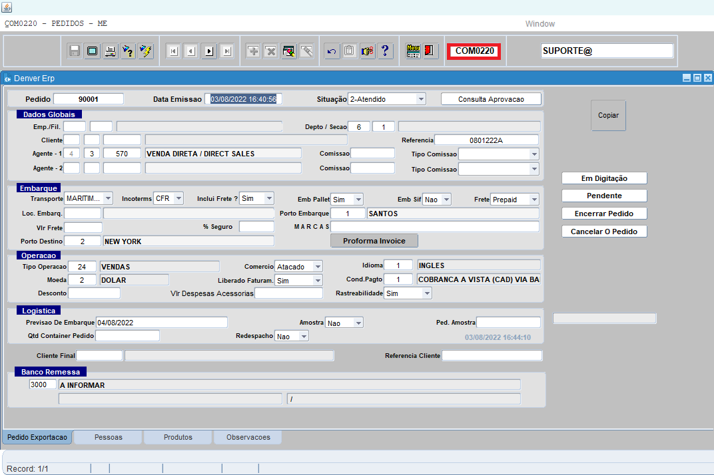Screen dimensions: 714x475
Task: Expand the Comercio Atacado dropdown
Action: coord(318,267)
